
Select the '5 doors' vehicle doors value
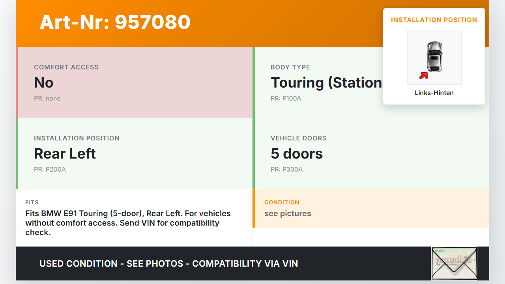point(297,154)
